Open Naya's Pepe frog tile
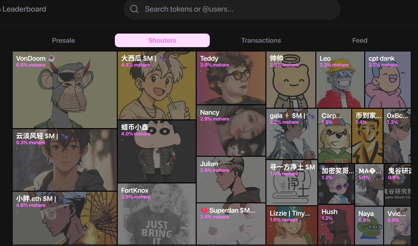 click(x=369, y=226)
